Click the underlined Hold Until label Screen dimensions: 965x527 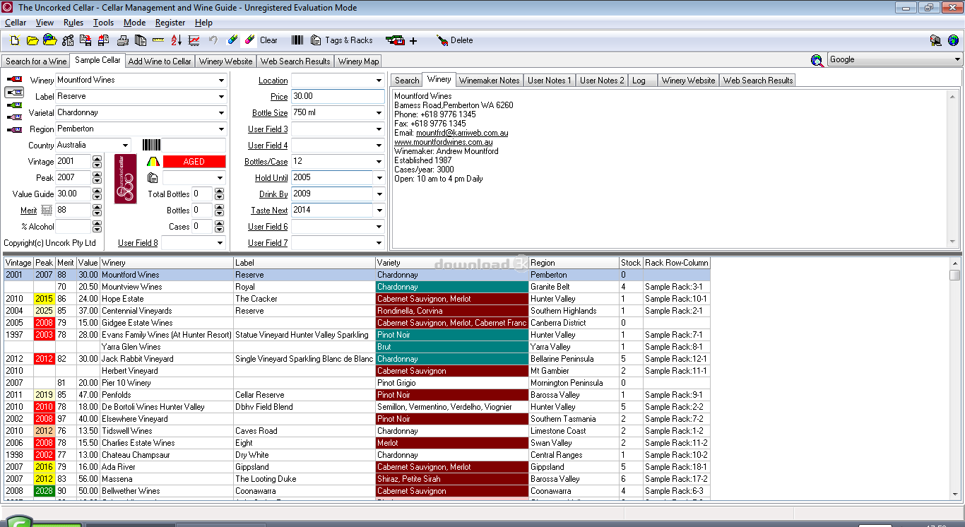(x=271, y=178)
